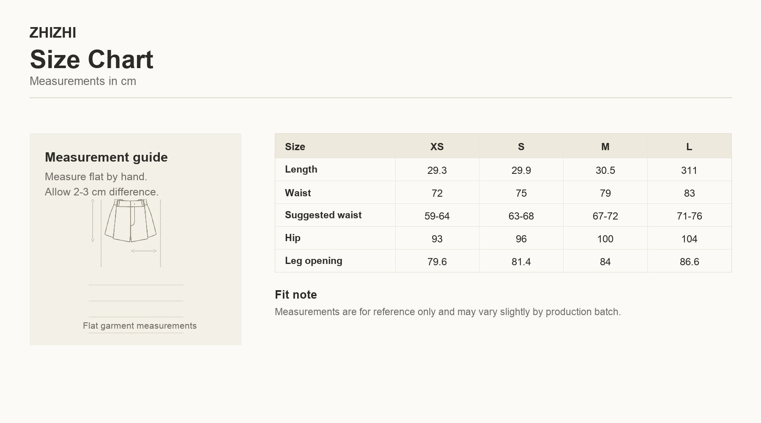
Task: Click the L column header
Action: pyautogui.click(x=689, y=146)
